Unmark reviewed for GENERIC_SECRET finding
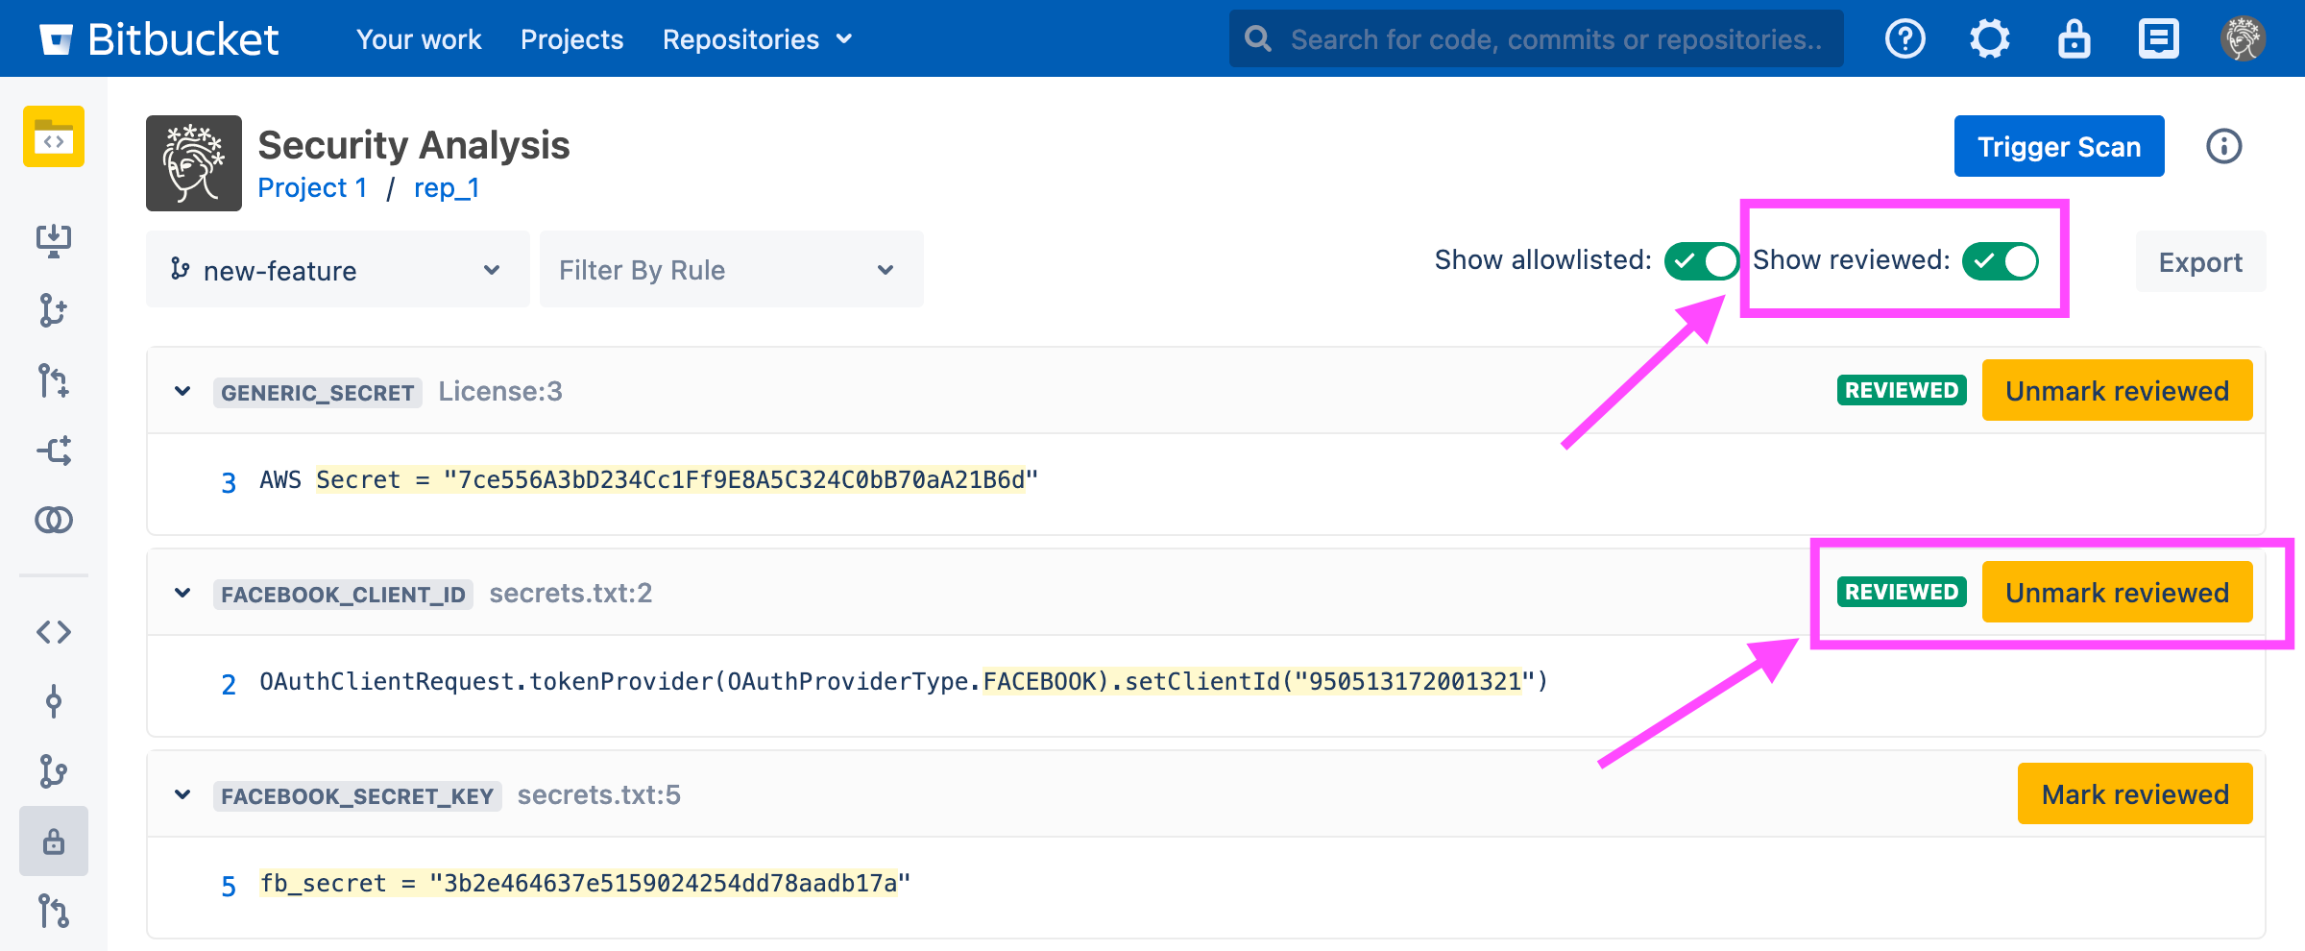 pos(2117,391)
